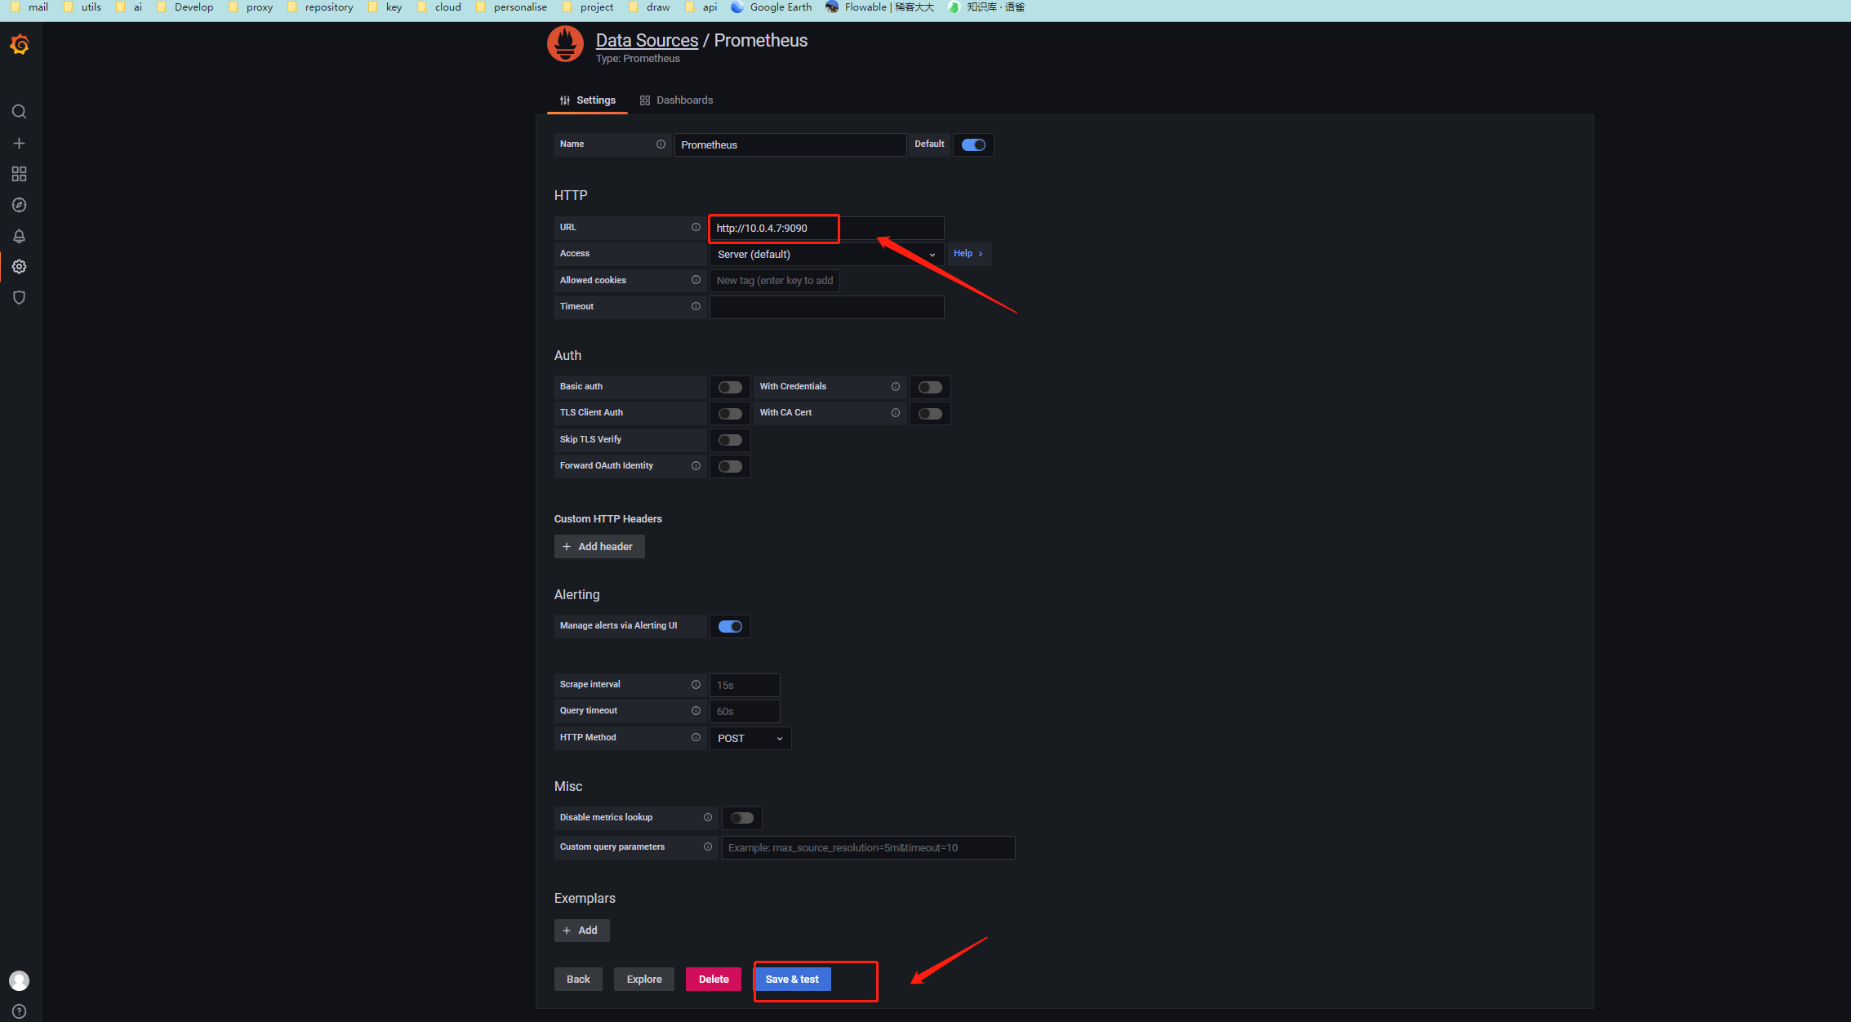Click the Back button

coord(578,980)
